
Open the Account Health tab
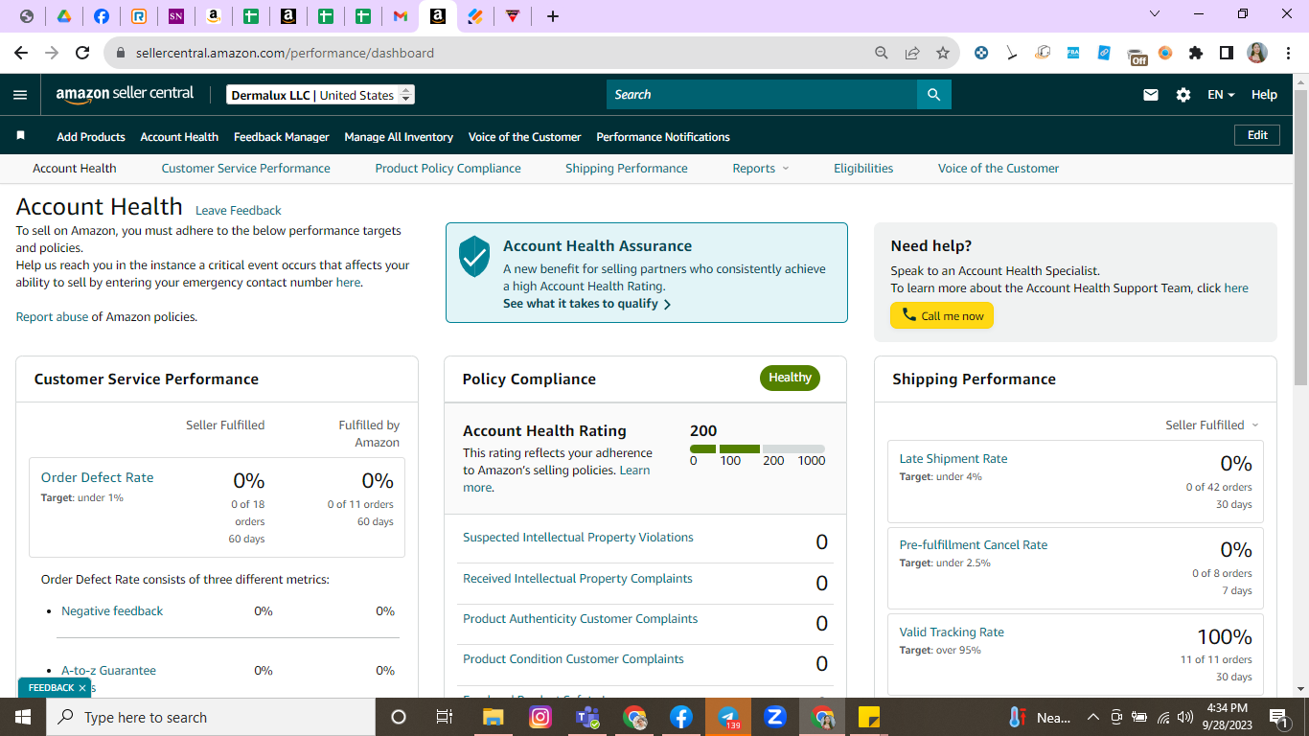tap(75, 168)
